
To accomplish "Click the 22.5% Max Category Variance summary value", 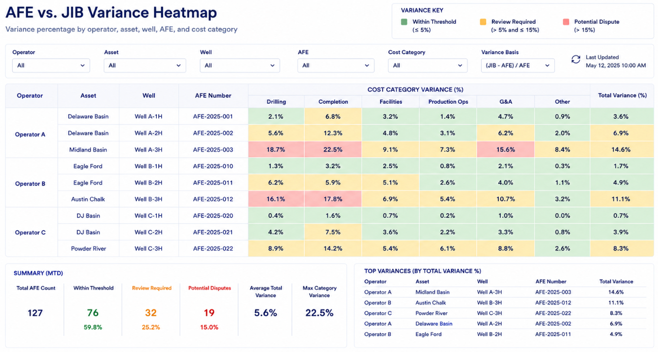I will 320,313.
